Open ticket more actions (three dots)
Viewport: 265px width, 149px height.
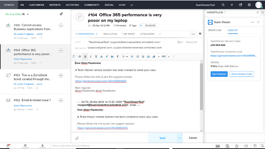tap(193, 34)
